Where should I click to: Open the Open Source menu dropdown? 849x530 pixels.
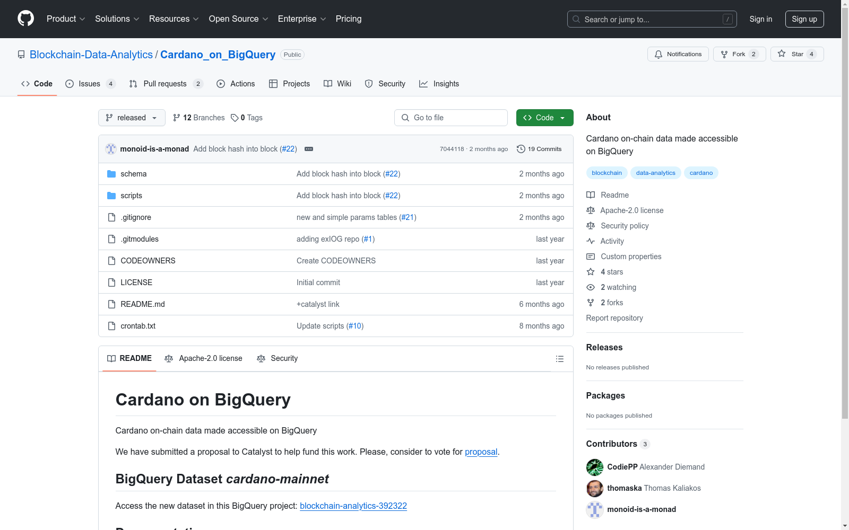(239, 19)
